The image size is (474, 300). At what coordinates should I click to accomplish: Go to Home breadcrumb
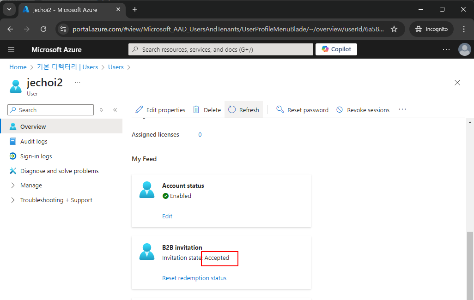18,67
